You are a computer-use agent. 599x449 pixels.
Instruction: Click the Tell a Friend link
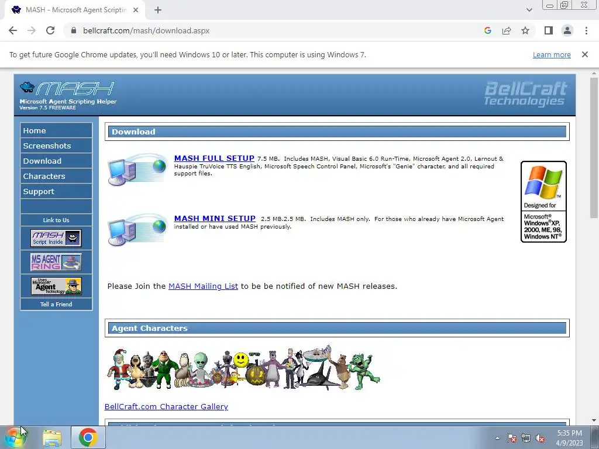pyautogui.click(x=56, y=304)
